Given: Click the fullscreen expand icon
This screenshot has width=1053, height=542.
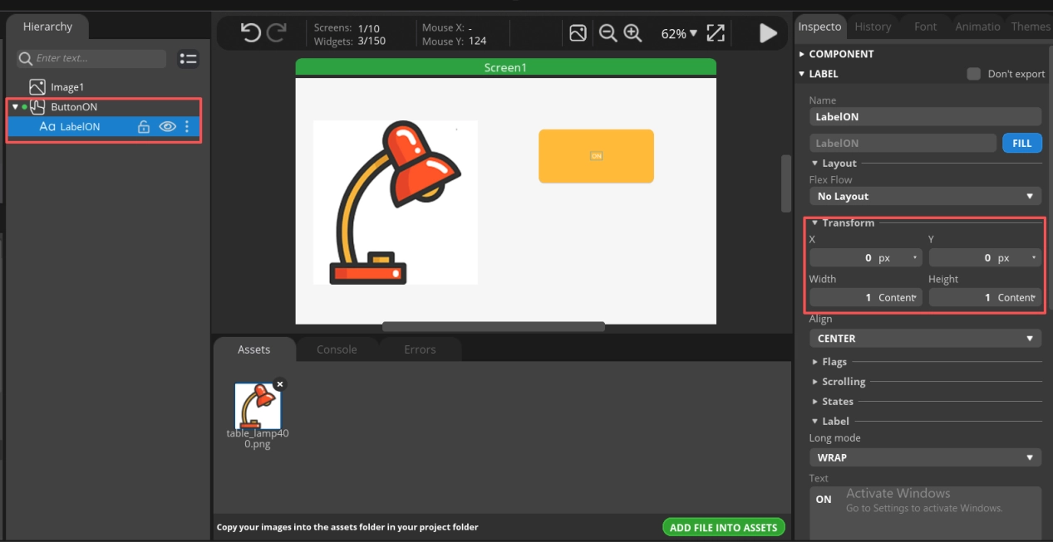Looking at the screenshot, I should [716, 33].
